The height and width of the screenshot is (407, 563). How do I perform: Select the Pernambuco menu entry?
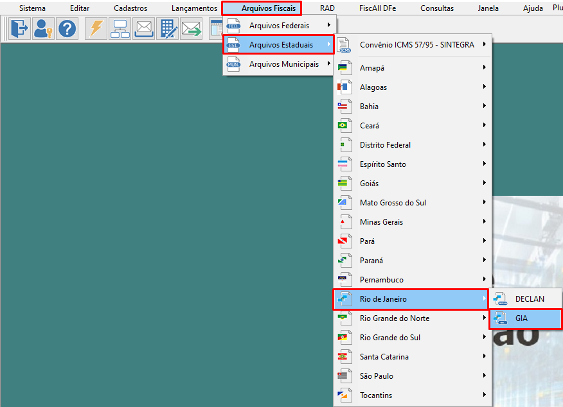click(412, 280)
